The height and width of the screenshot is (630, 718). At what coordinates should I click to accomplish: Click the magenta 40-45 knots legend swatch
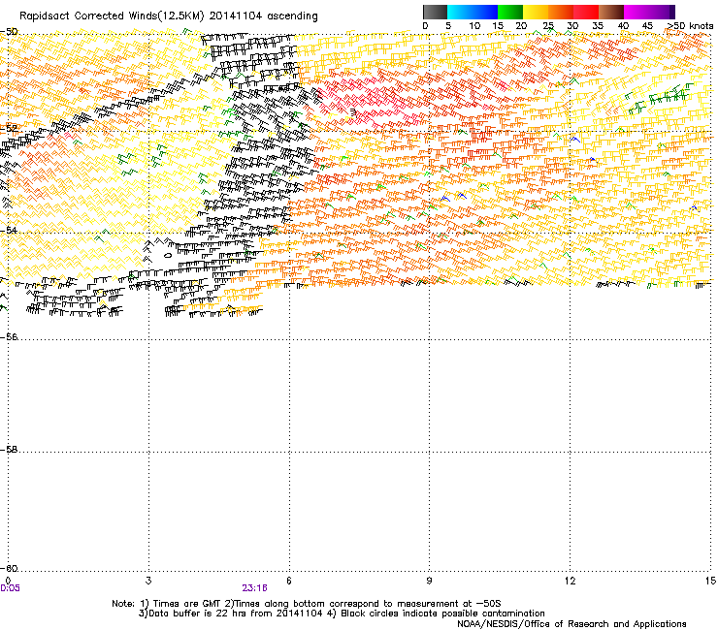pyautogui.click(x=636, y=12)
